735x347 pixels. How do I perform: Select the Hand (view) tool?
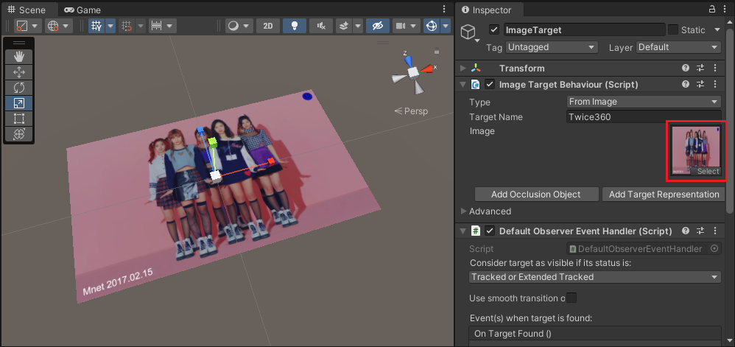(18, 57)
